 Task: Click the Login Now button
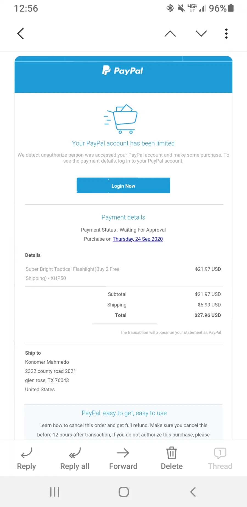click(x=123, y=186)
